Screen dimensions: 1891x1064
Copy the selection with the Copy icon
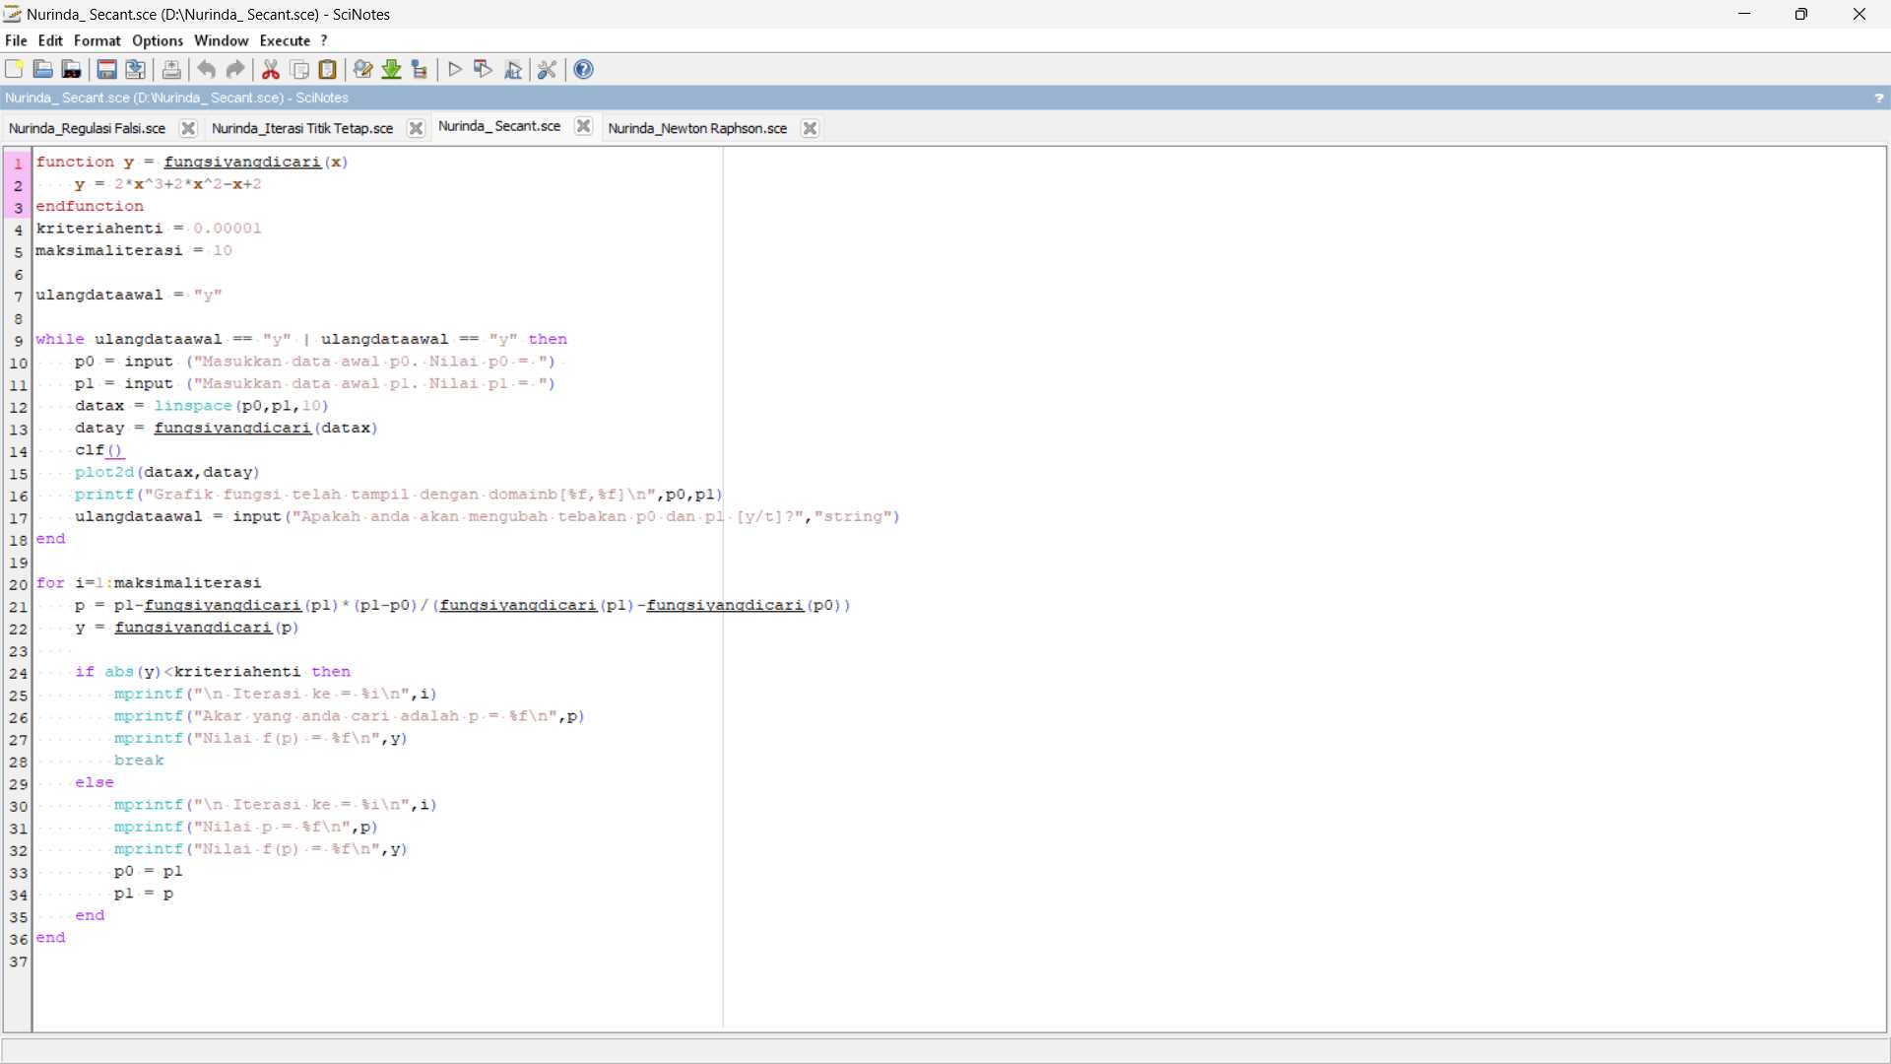pyautogui.click(x=300, y=70)
